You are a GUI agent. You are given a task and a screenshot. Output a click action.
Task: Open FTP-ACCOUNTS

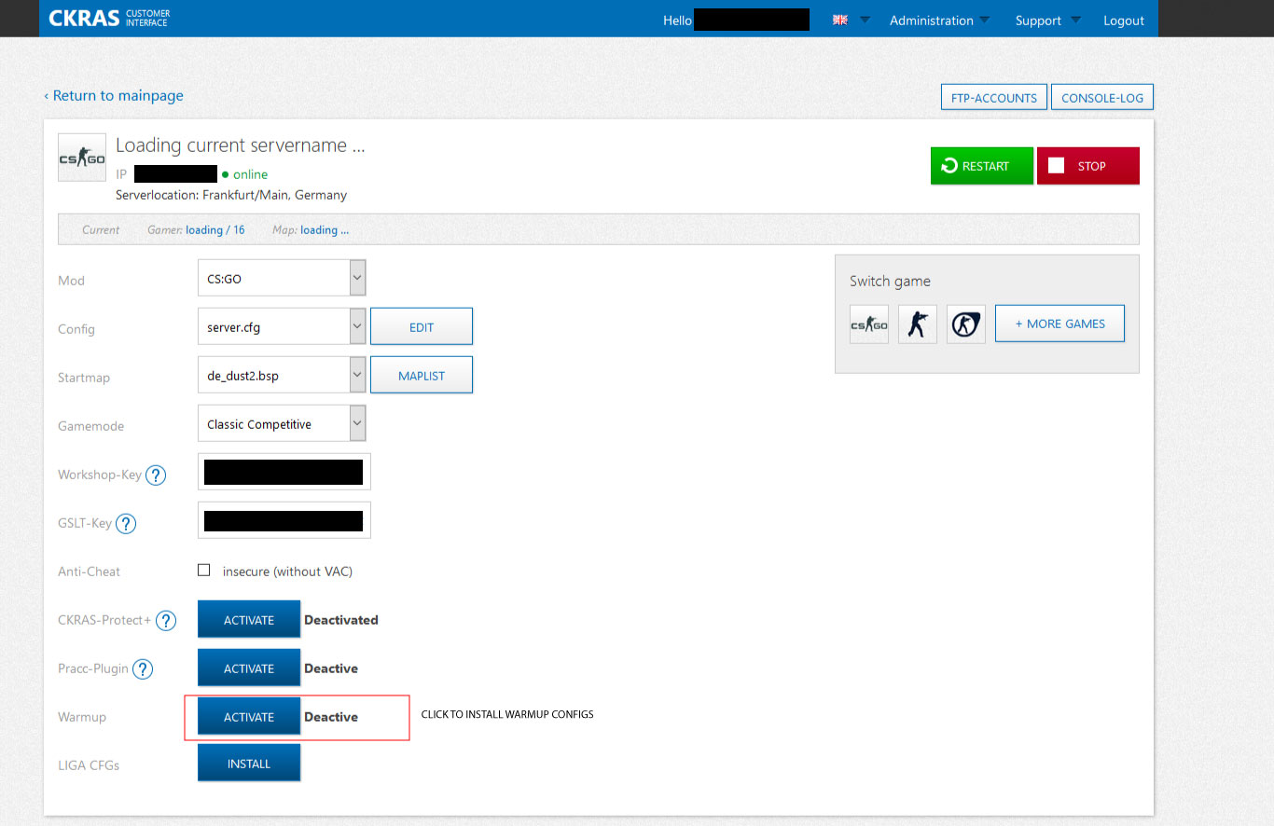click(994, 98)
